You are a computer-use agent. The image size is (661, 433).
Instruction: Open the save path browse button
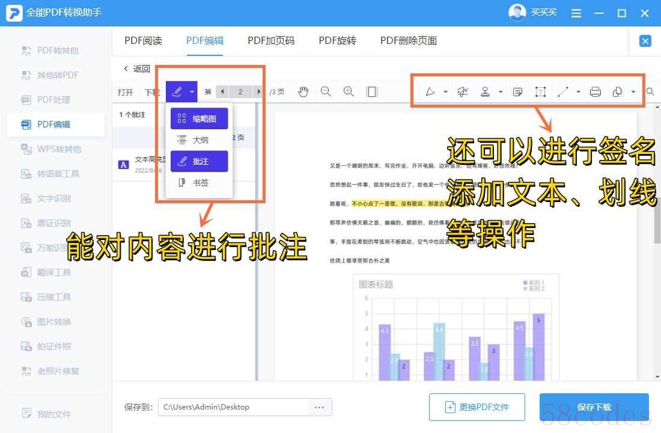(320, 407)
